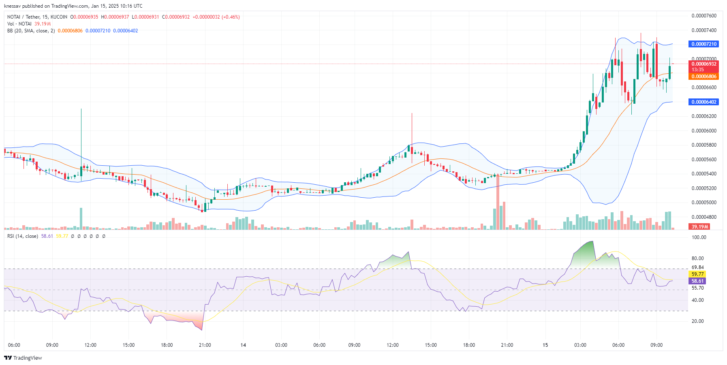
Task: Select the close value C0.00006932
Action: pyautogui.click(x=176, y=17)
